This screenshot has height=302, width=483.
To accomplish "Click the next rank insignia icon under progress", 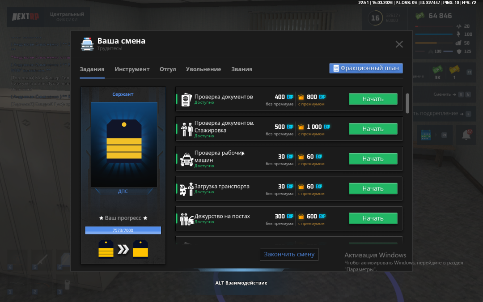I will coord(140,250).
